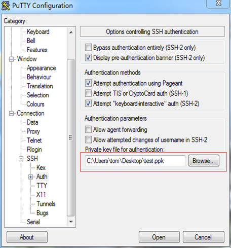Select Connection category
The height and width of the screenshot is (248, 231).
(30, 113)
